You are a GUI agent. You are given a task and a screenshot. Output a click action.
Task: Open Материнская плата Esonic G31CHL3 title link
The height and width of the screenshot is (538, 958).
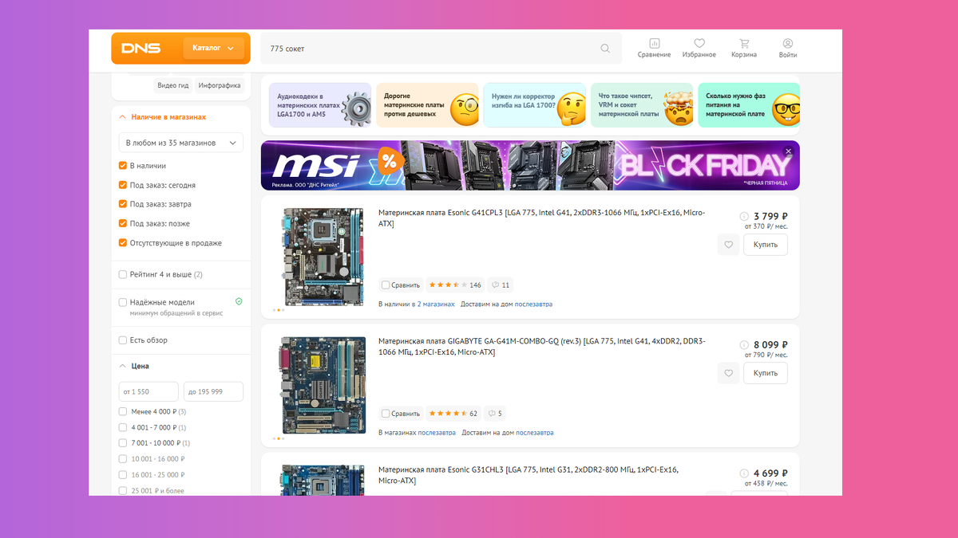pyautogui.click(x=528, y=475)
